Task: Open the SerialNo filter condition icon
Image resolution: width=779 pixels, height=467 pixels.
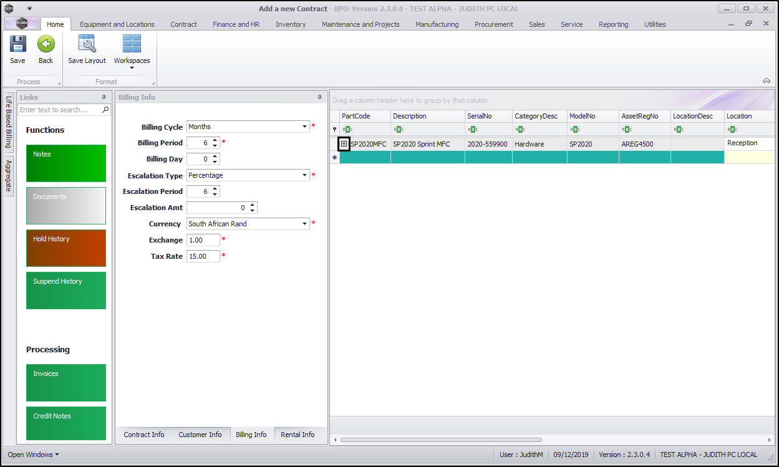Action: click(x=473, y=130)
